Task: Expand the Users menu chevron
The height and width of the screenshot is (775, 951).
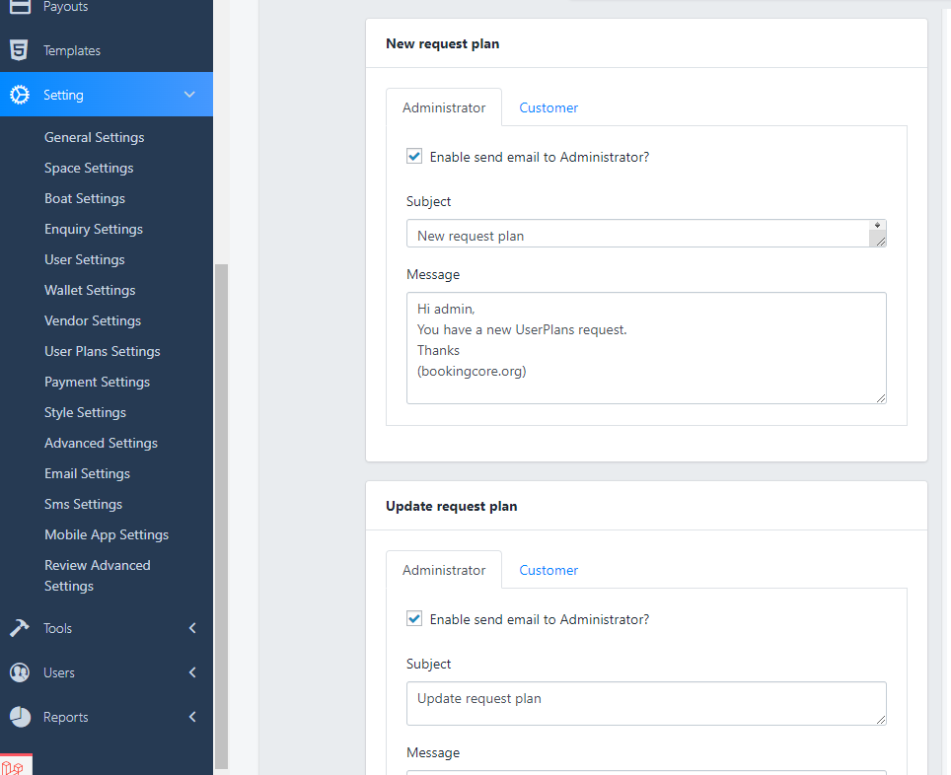Action: (192, 672)
